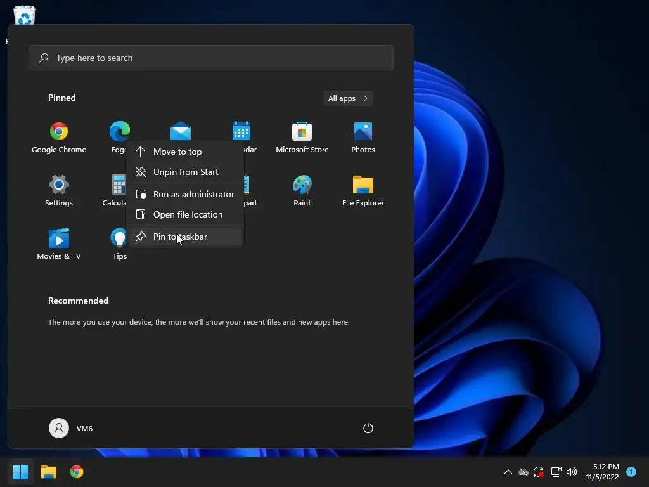Select Recycle Bin on the desktop

25,15
